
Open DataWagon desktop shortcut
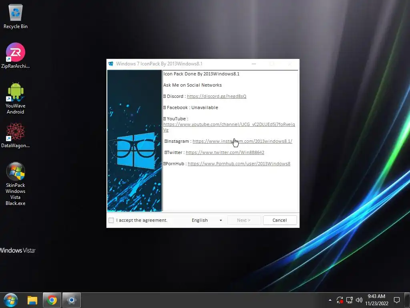(x=16, y=136)
